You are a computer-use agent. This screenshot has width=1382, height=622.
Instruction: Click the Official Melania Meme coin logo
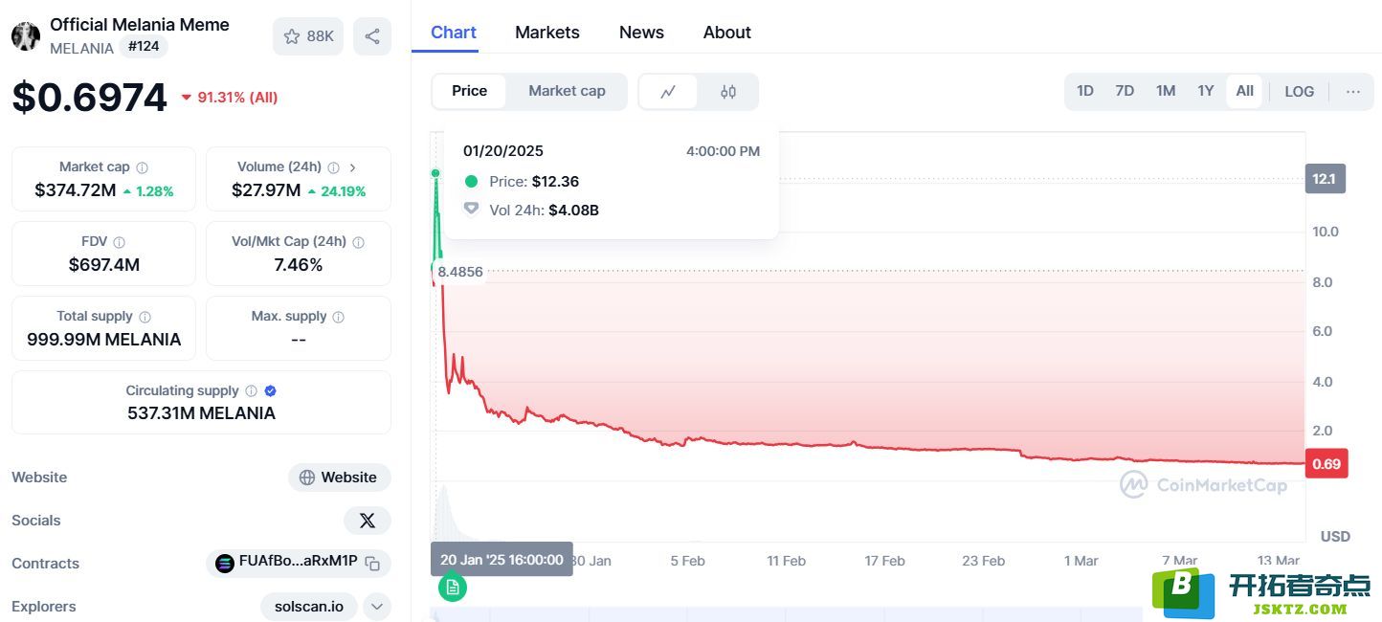pyautogui.click(x=26, y=36)
